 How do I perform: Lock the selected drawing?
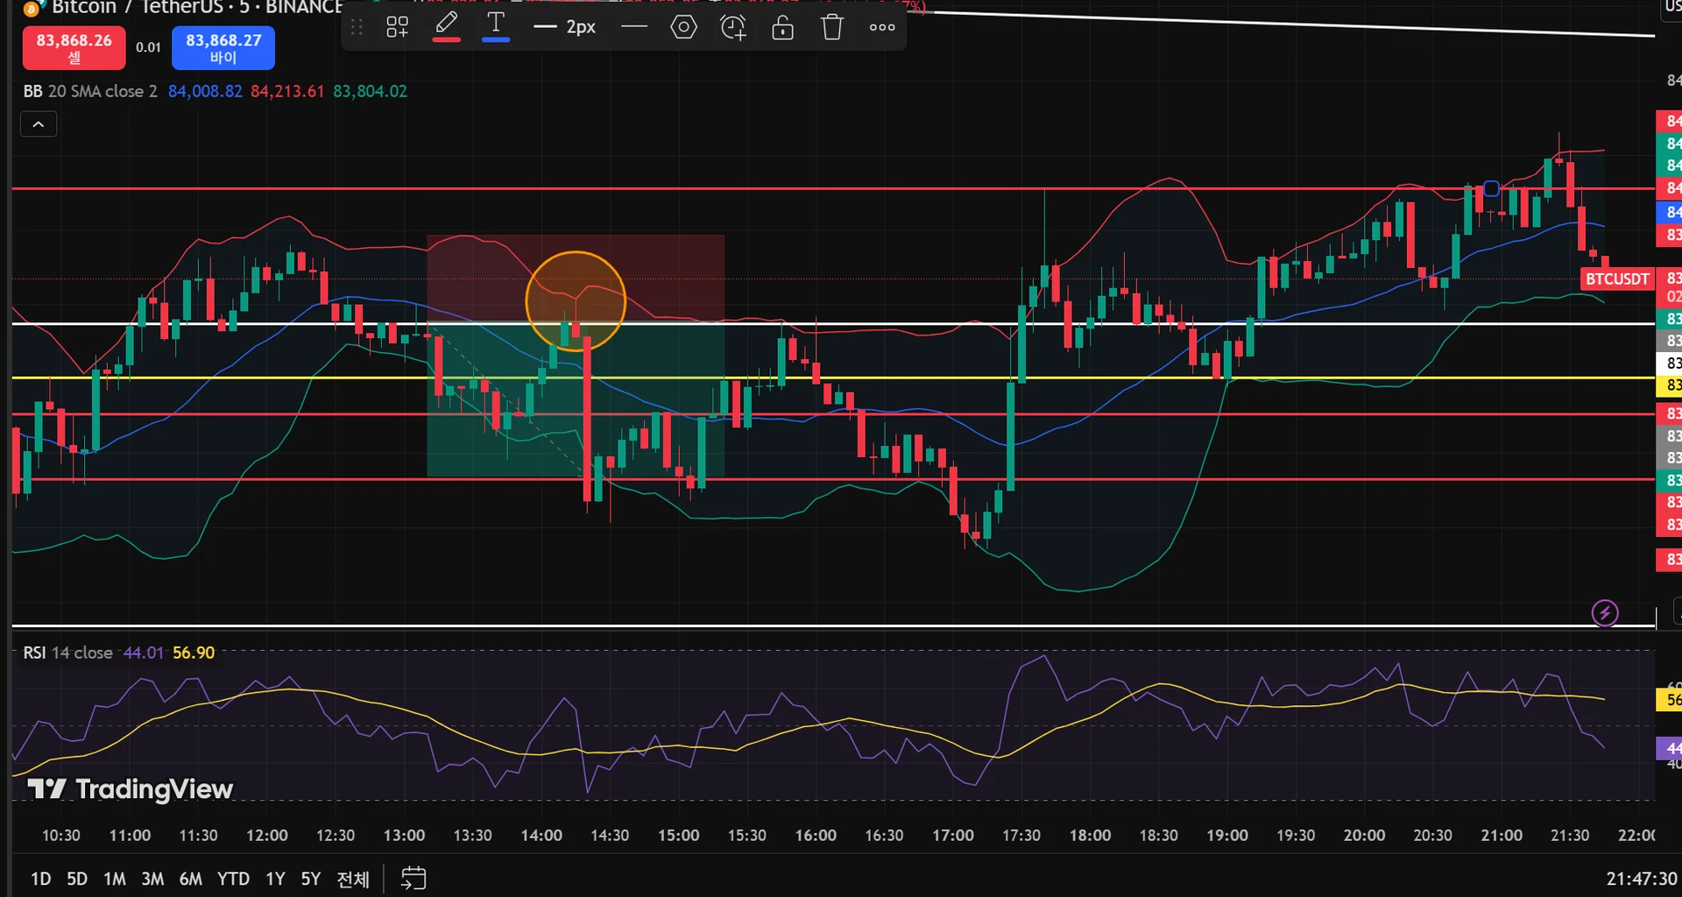pyautogui.click(x=783, y=27)
